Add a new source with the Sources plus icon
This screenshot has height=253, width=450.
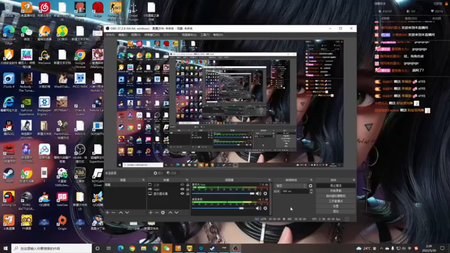click(150, 213)
